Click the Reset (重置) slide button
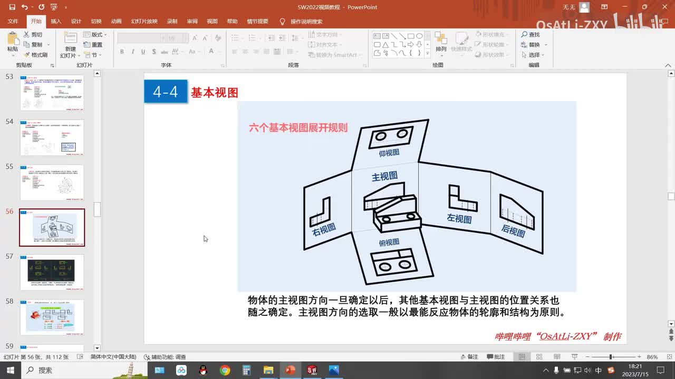Image resolution: width=675 pixels, height=379 pixels. (93, 45)
